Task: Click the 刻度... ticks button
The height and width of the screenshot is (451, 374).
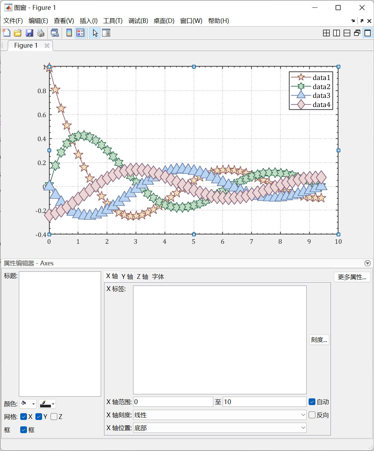Action: click(x=319, y=340)
